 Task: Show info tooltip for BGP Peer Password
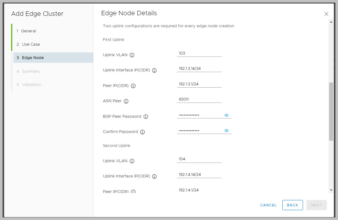[x=146, y=117]
